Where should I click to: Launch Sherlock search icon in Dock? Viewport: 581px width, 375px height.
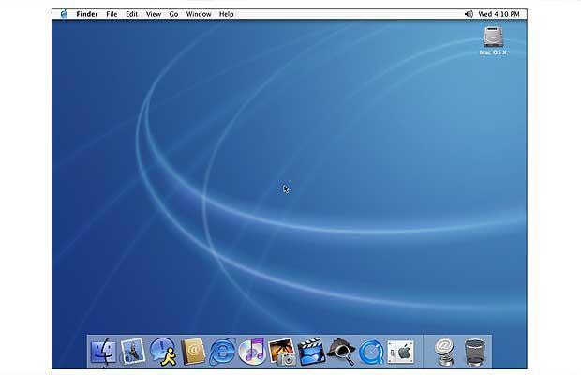point(341,352)
